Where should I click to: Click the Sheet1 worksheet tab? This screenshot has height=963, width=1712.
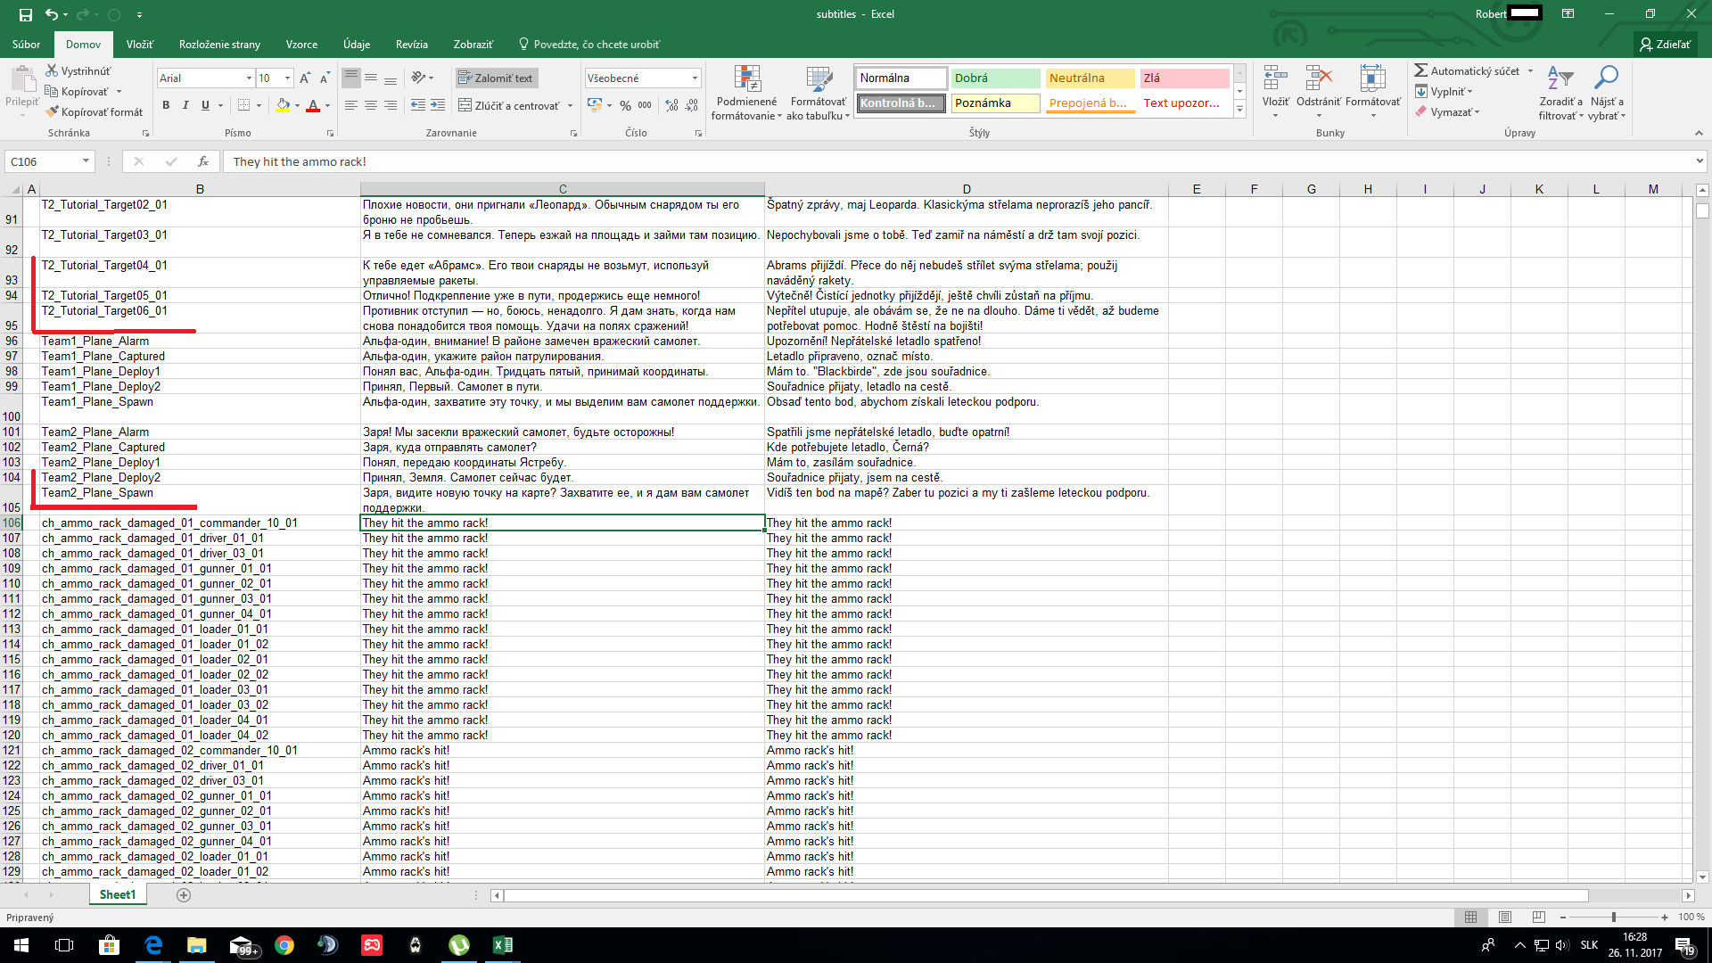tap(118, 894)
